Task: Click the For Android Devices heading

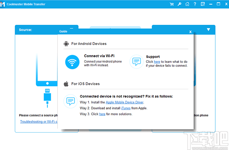Action: [x=89, y=44]
